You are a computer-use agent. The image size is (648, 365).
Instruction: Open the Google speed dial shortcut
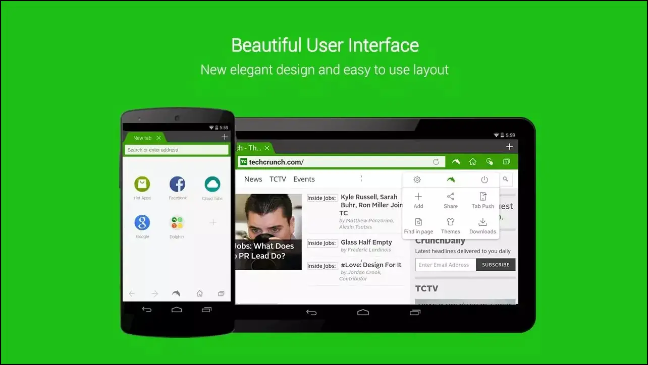[142, 222]
